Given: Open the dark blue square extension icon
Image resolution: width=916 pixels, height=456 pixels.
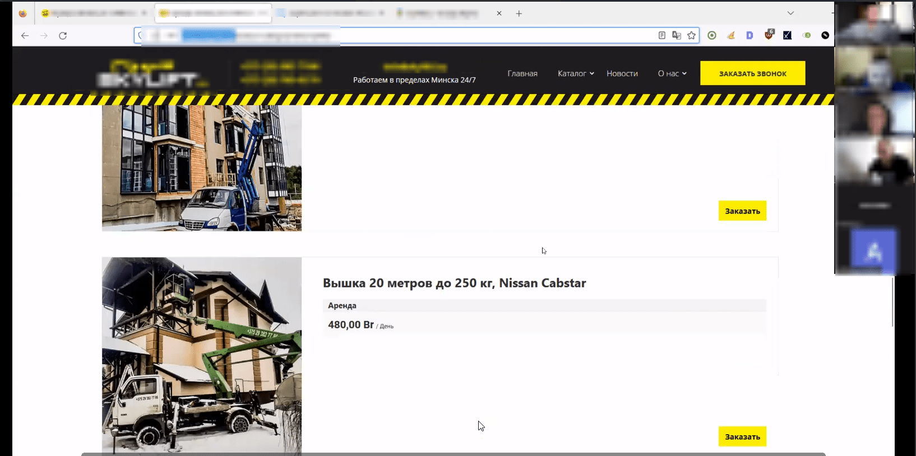Looking at the screenshot, I should (788, 35).
